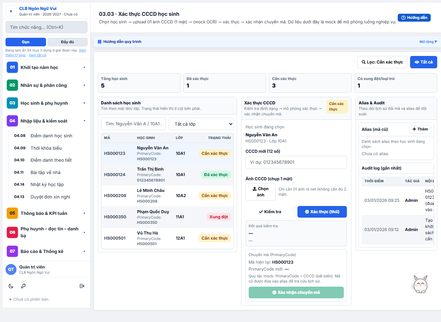Open the cat mascot assistant
The image size is (441, 322).
(x=420, y=284)
